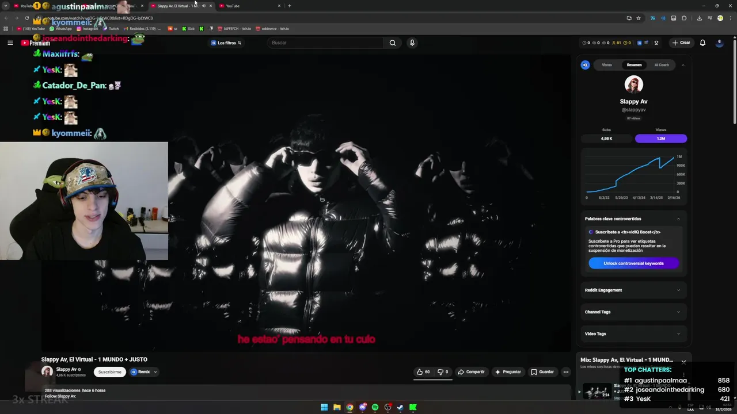The height and width of the screenshot is (414, 737).
Task: Click Slappy Av avatar in vidIQ panel
Action: coord(633,84)
